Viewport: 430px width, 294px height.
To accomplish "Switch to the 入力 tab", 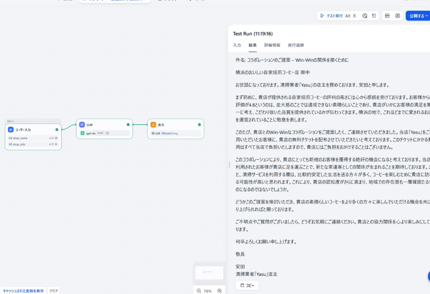I will [236, 45].
